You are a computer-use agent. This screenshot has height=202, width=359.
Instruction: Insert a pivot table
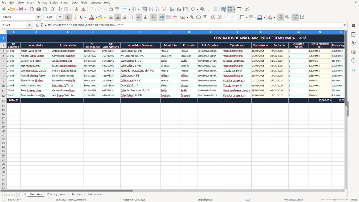tap(185, 9)
